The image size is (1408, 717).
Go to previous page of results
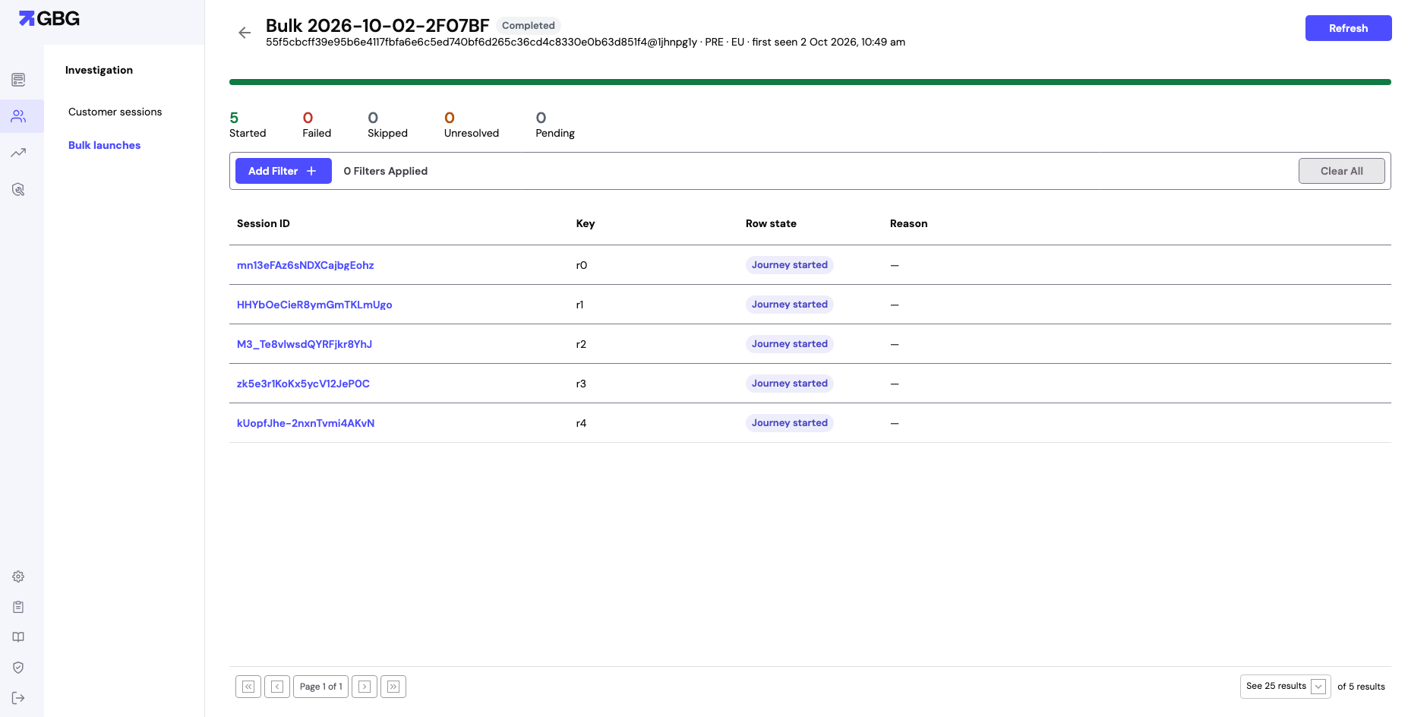pyautogui.click(x=277, y=687)
